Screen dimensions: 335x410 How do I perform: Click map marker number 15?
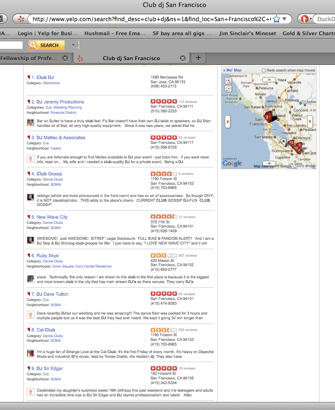[x=291, y=143]
